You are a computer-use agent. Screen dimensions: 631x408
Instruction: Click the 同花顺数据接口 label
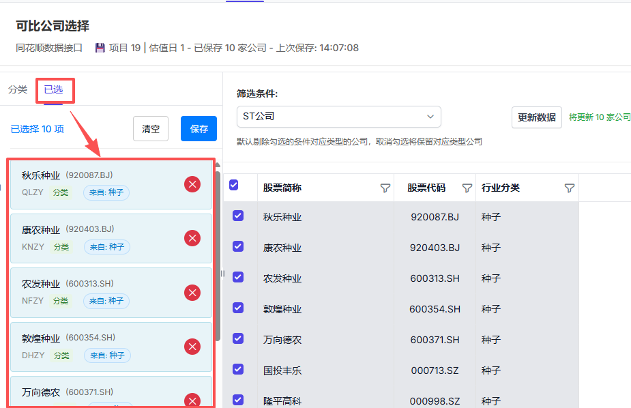coord(49,48)
